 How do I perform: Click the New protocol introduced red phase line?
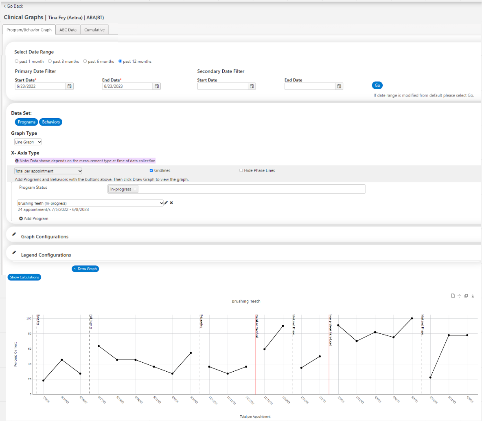[x=329, y=354]
